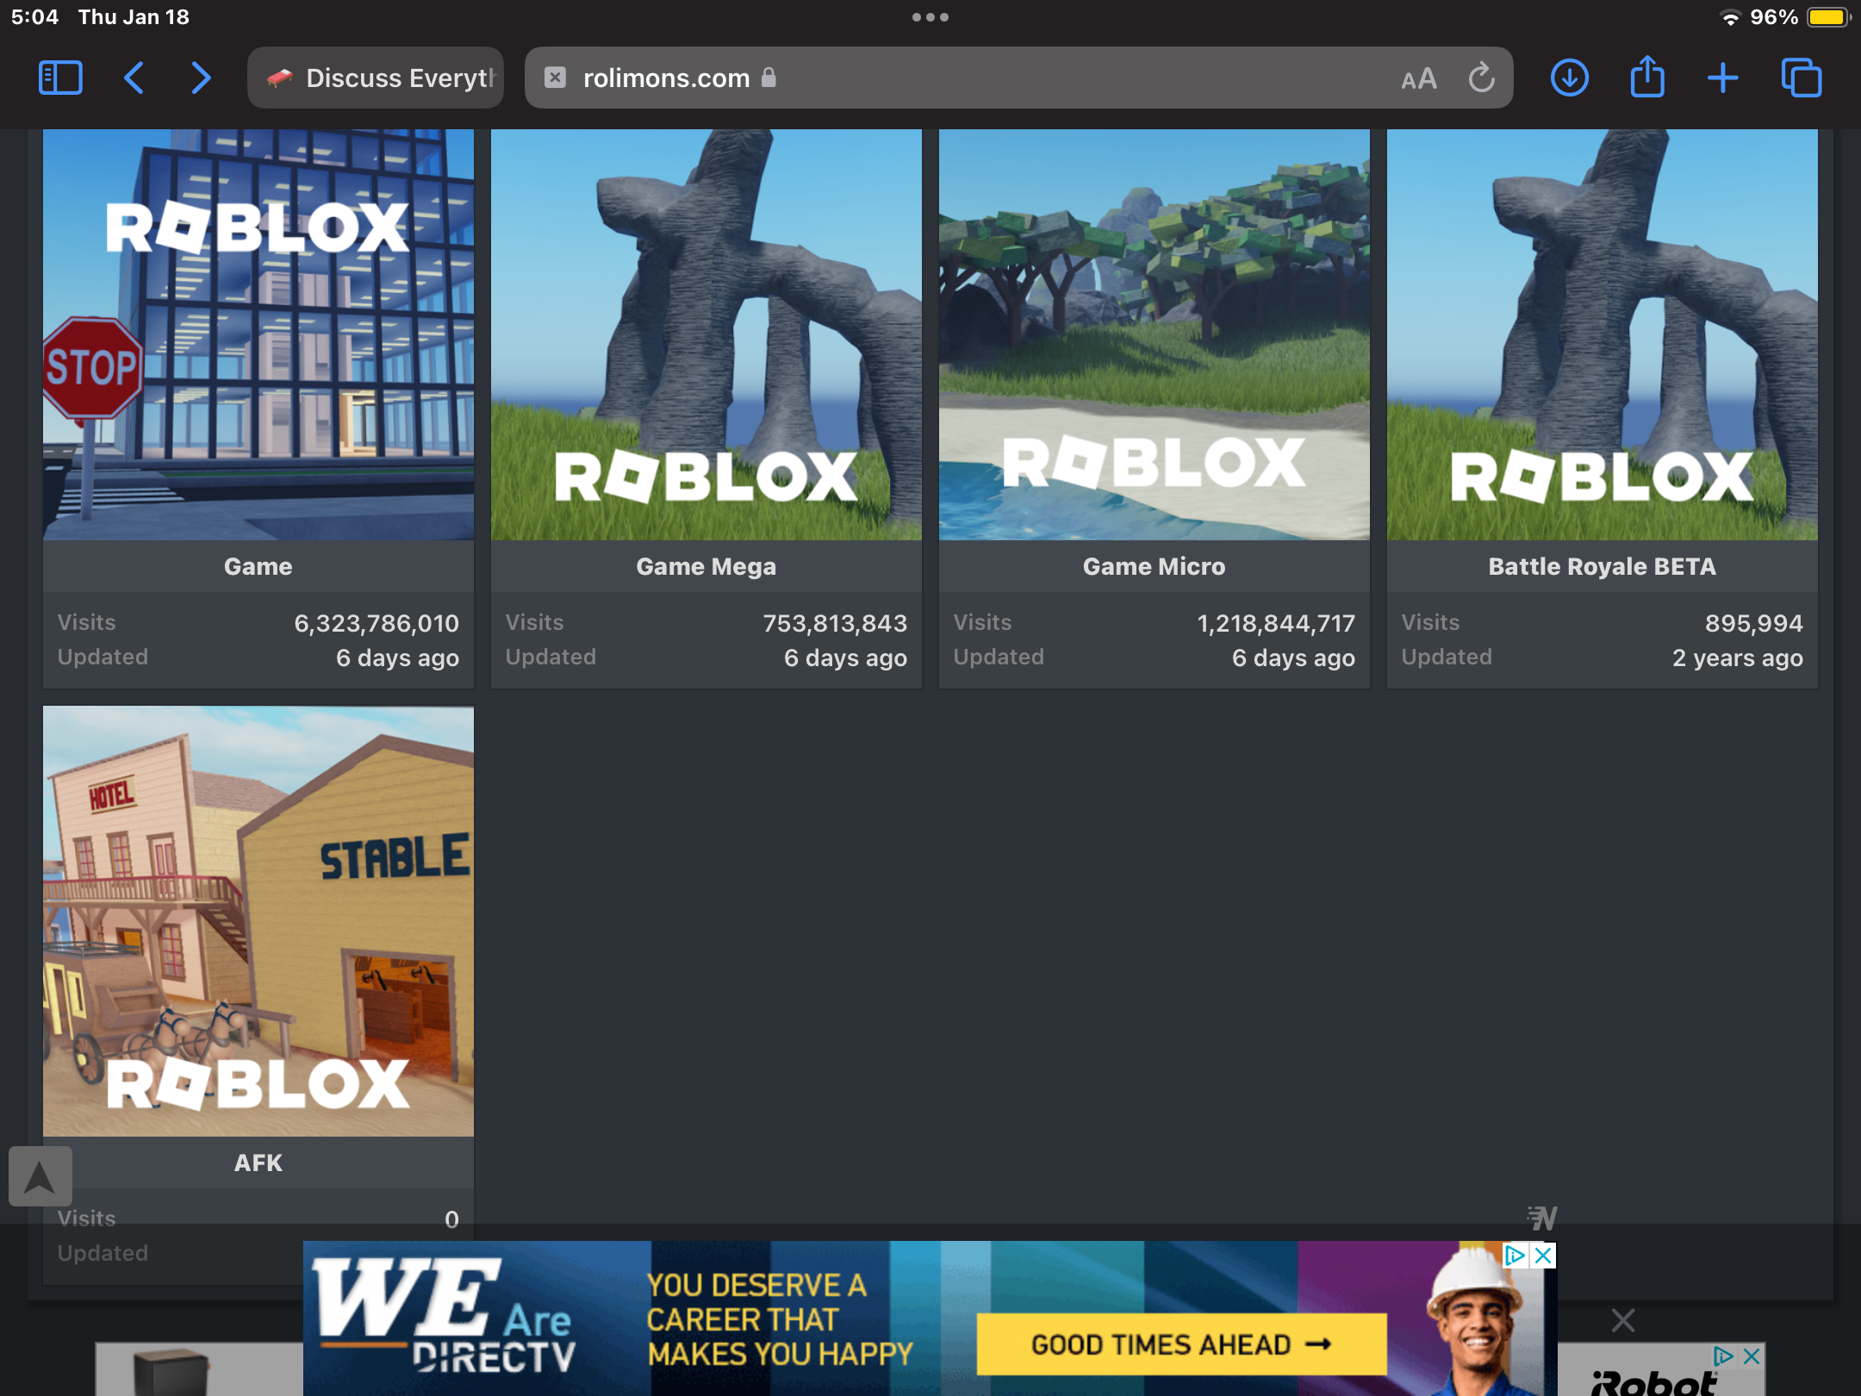Close the DIRECTV ad banner

[x=1543, y=1256]
